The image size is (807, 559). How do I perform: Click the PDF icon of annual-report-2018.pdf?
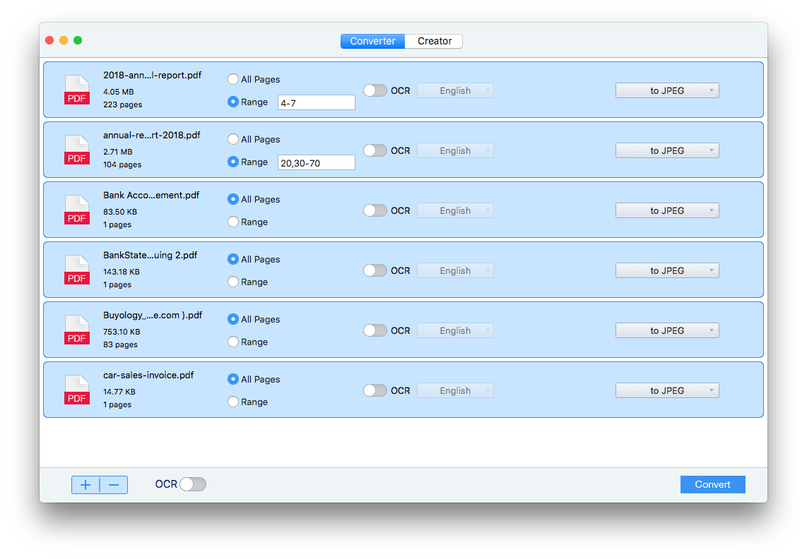point(77,150)
